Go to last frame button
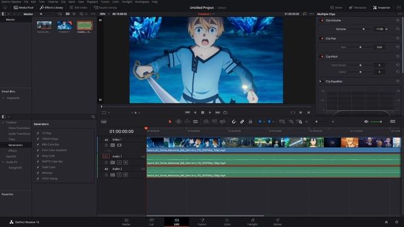Image resolution: width=404 pixels, height=227 pixels. pyautogui.click(x=218, y=112)
